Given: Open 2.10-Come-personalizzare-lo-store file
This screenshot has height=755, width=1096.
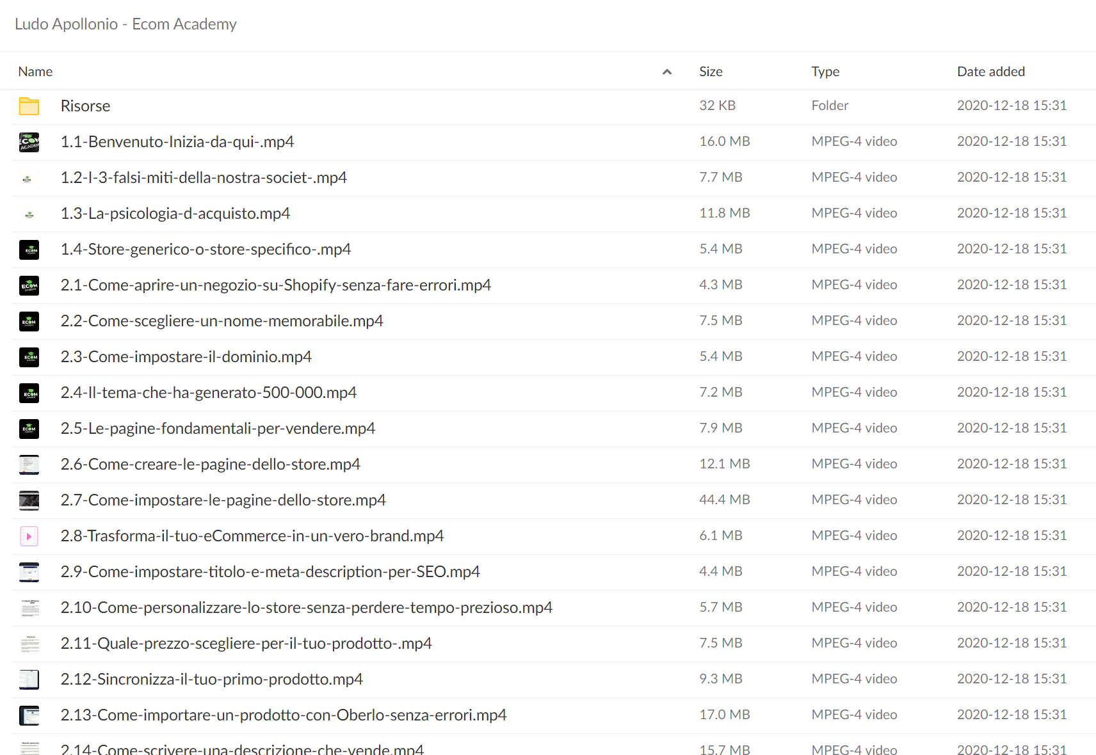Looking at the screenshot, I should 307,607.
